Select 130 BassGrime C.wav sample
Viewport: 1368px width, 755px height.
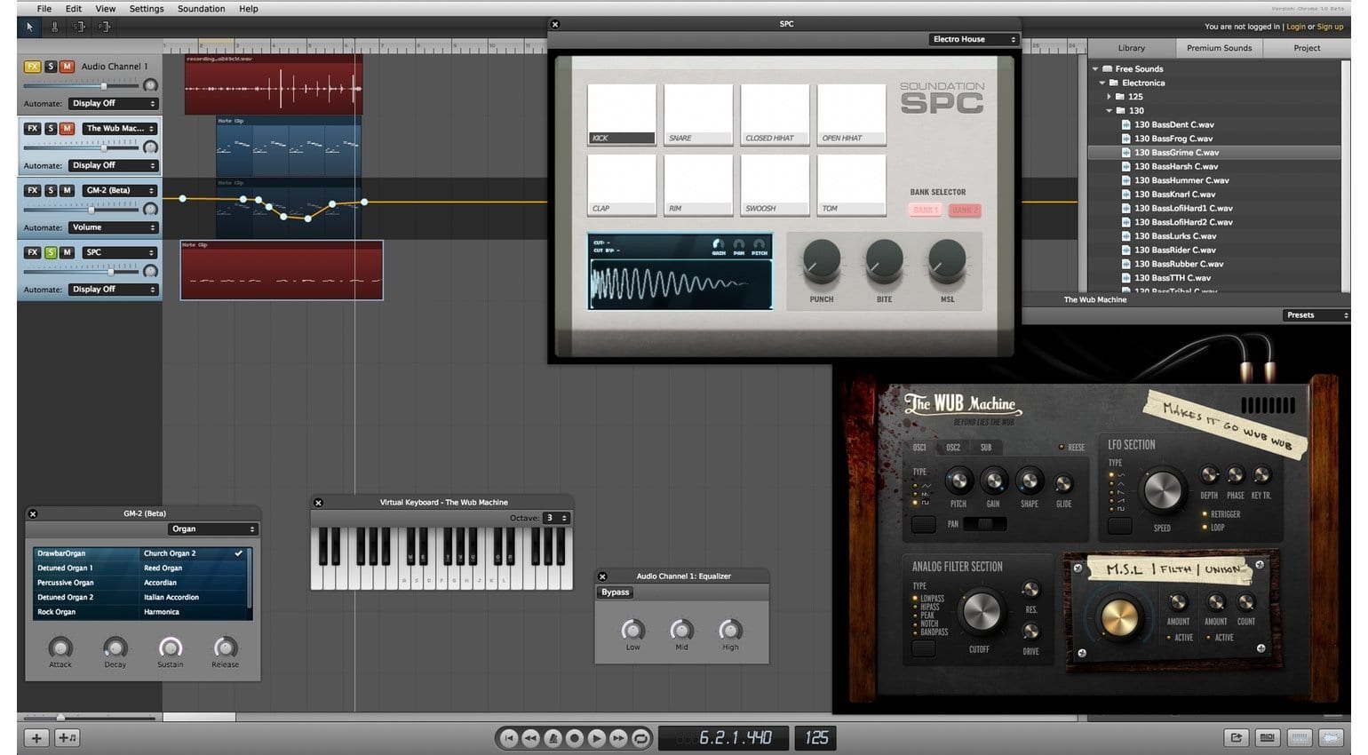click(x=1214, y=153)
